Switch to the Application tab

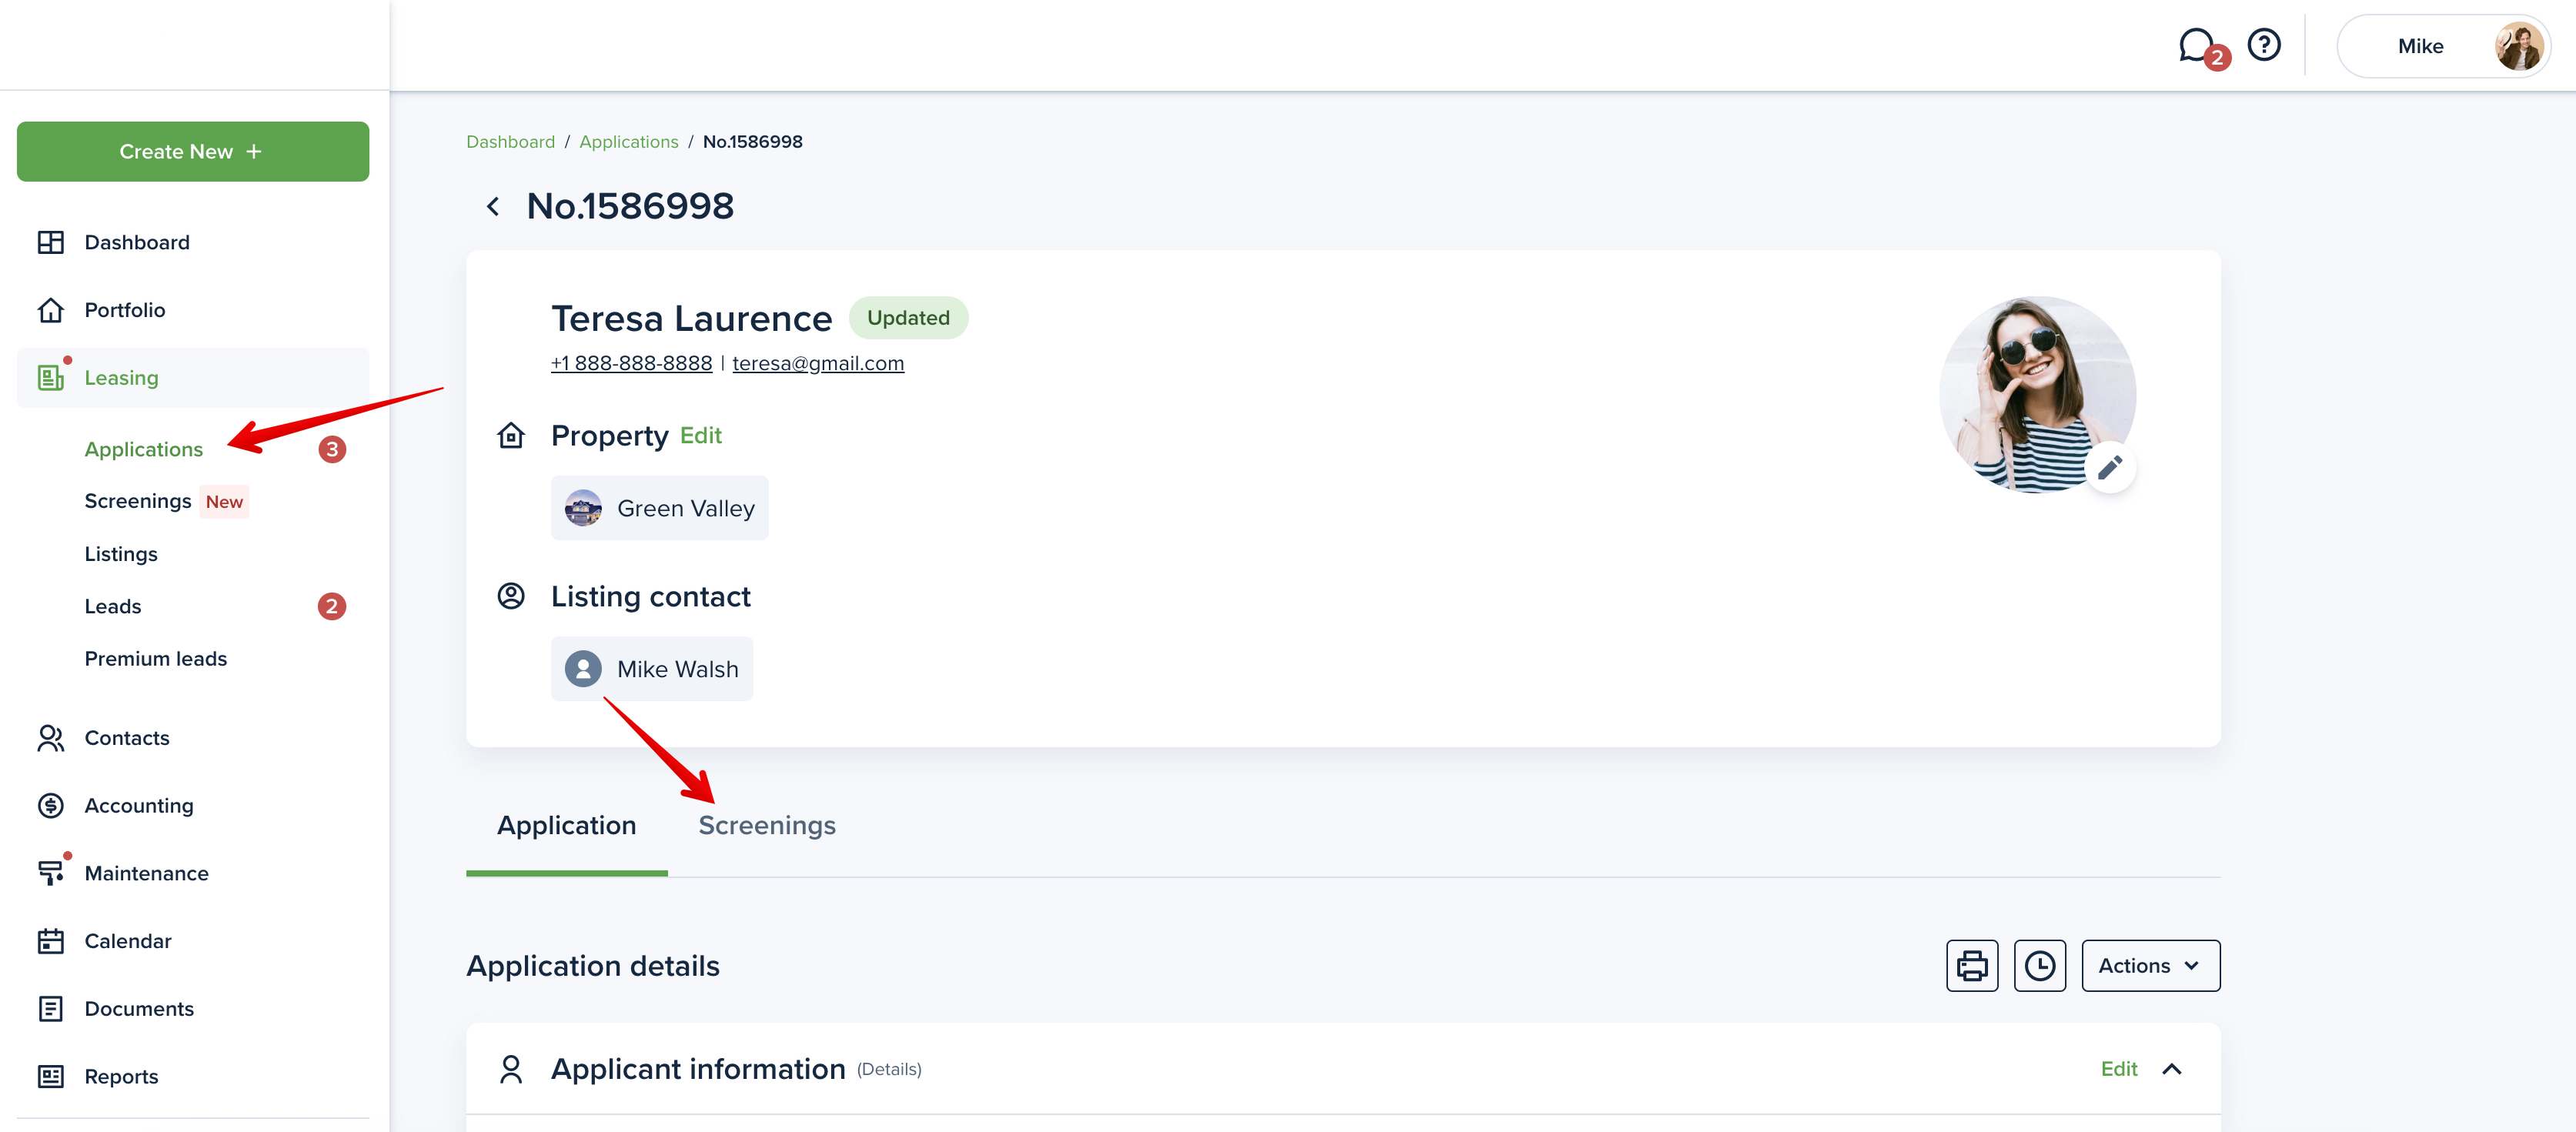coord(567,825)
